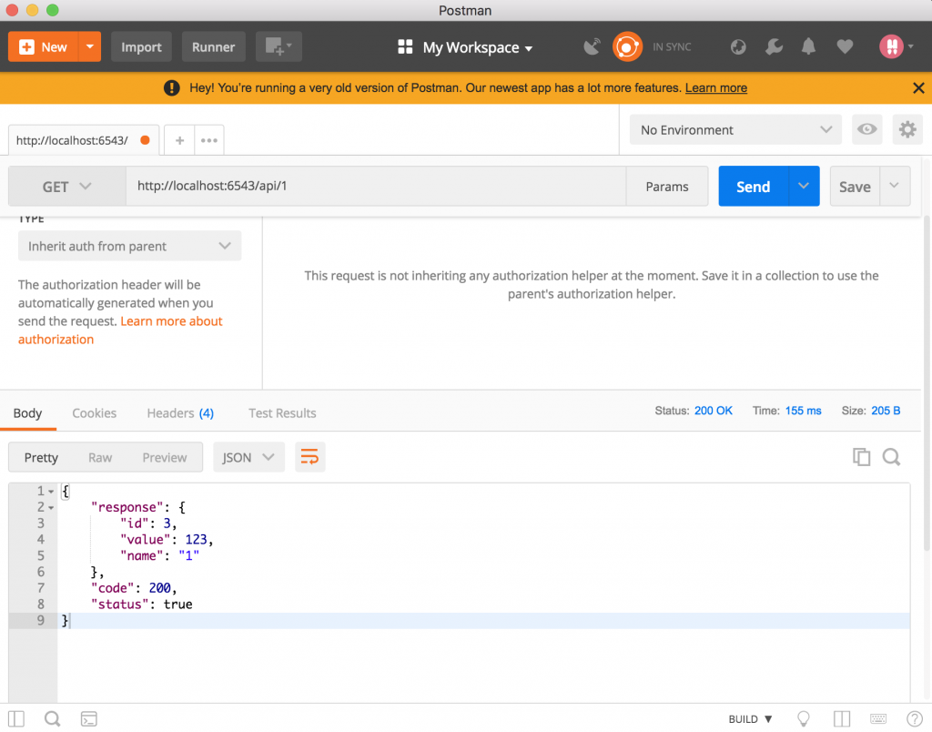The image size is (932, 732).
Task: Toggle the sidebar icon in status bar
Action: click(16, 719)
